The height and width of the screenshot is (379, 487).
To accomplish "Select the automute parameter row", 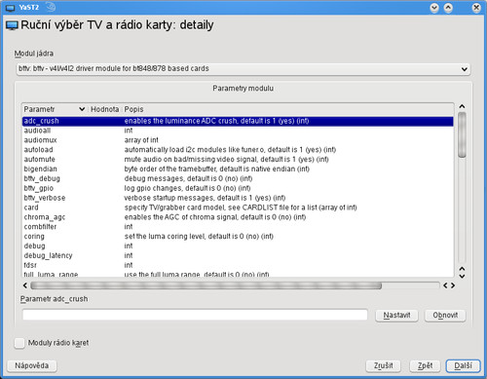I will pos(238,160).
